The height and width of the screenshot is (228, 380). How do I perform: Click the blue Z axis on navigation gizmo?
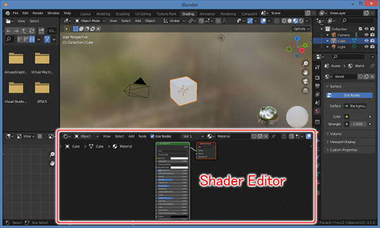(297, 38)
